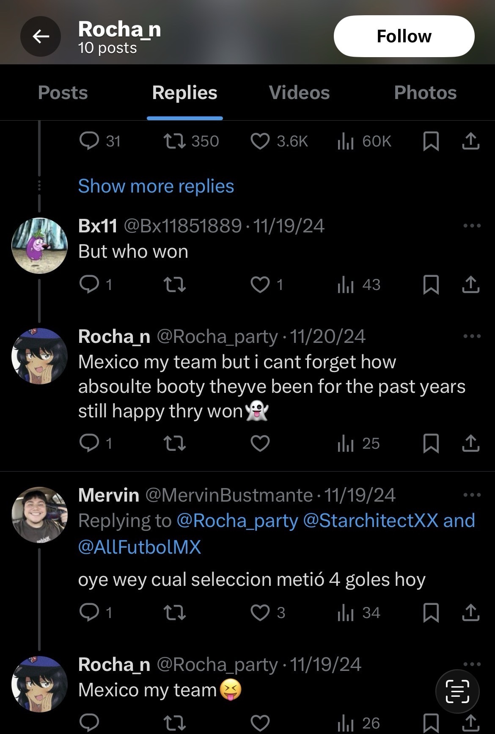Viewport: 495px width, 734px height.
Task: Share the top post with 60K views
Action: pyautogui.click(x=470, y=141)
